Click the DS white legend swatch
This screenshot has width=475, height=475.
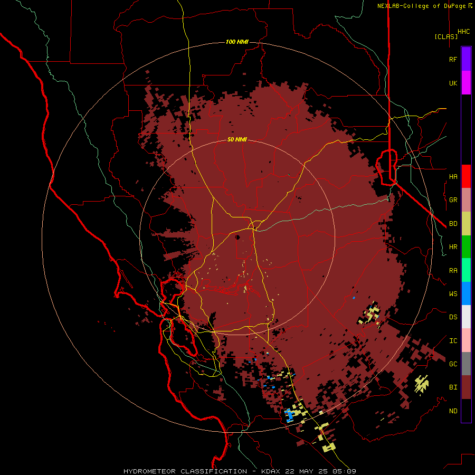pyautogui.click(x=466, y=317)
